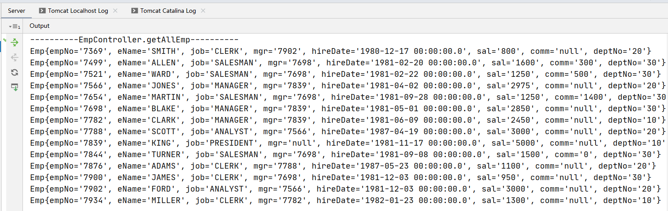Click the circular Refresh deployment status icon
This screenshot has width=668, height=211.
[x=15, y=72]
